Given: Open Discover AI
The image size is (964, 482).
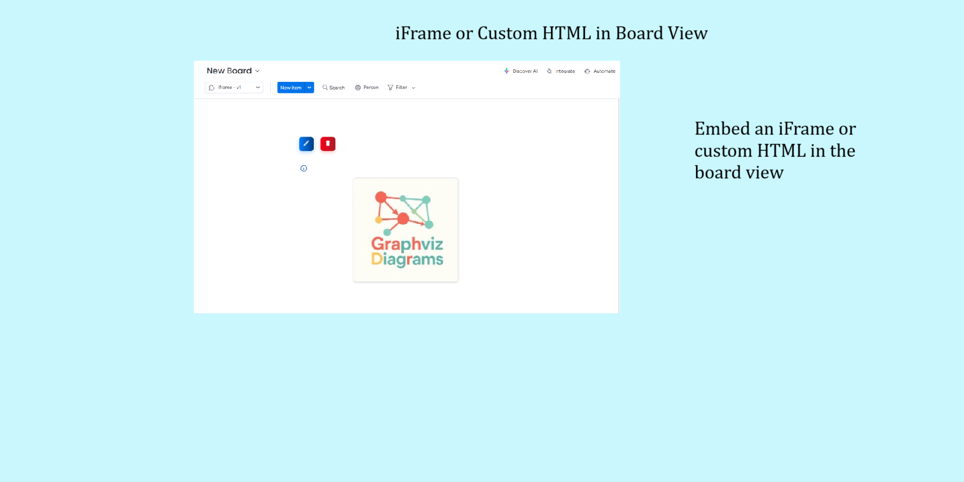Looking at the screenshot, I should 521,71.
